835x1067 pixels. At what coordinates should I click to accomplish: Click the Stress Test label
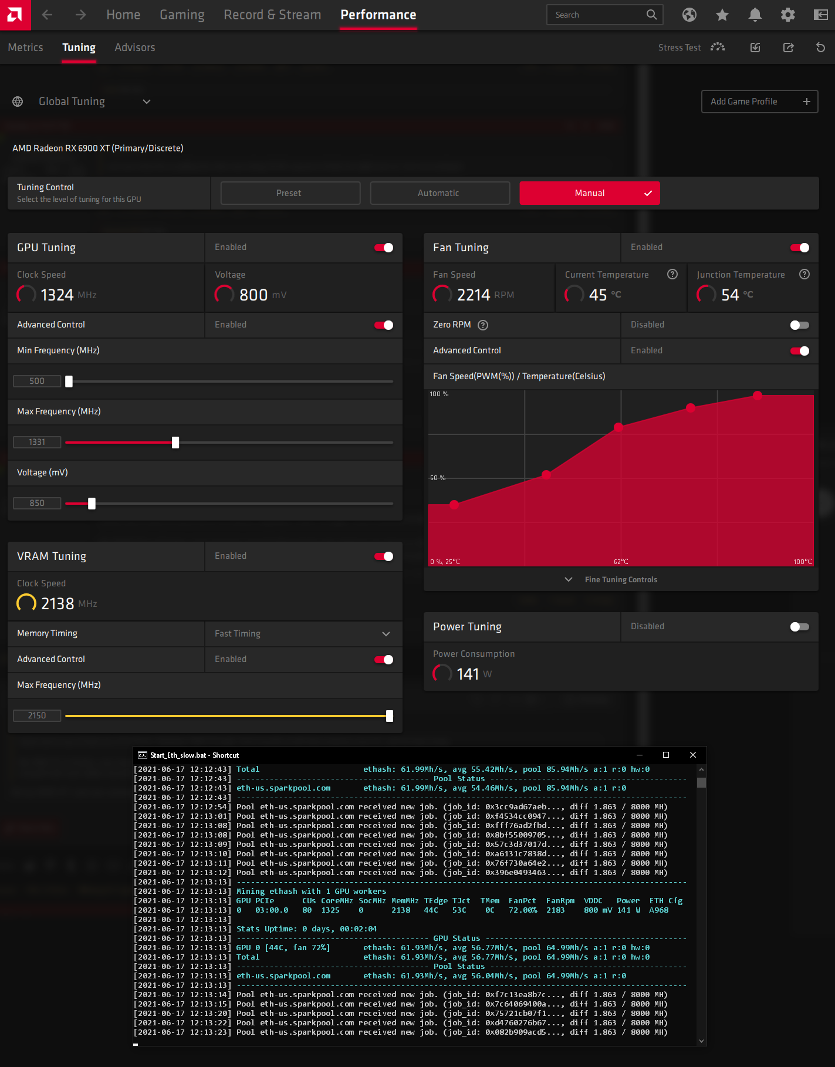680,48
